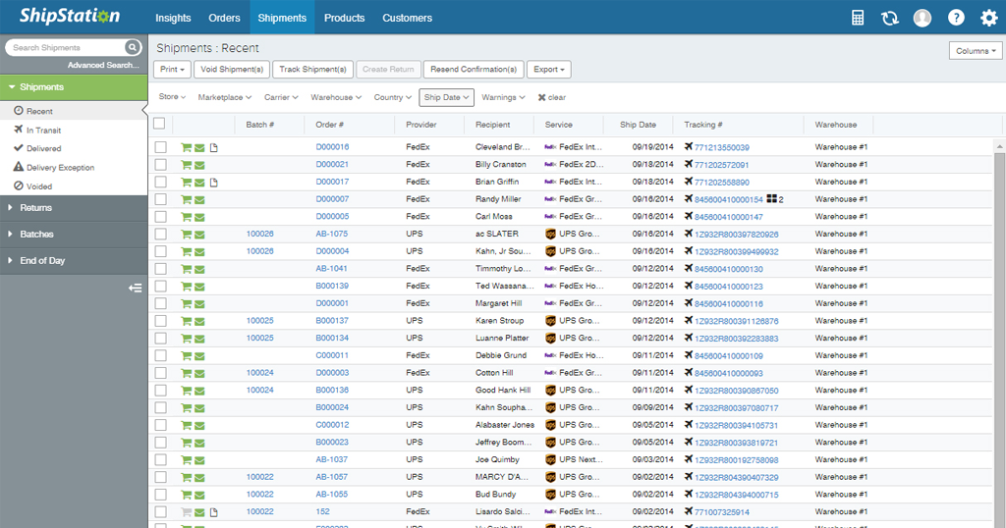Open the Ship Date filter dropdown

447,97
